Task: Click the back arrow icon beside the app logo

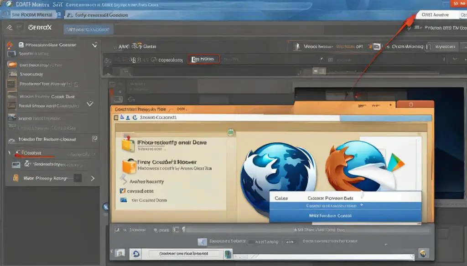Action: point(9,27)
